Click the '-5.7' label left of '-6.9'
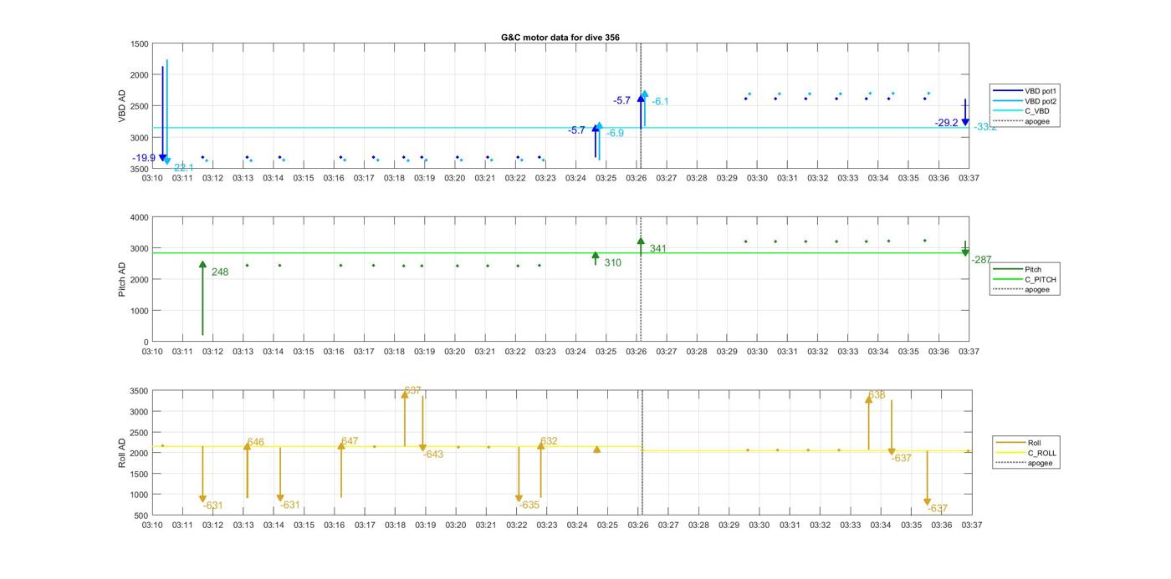 point(577,130)
